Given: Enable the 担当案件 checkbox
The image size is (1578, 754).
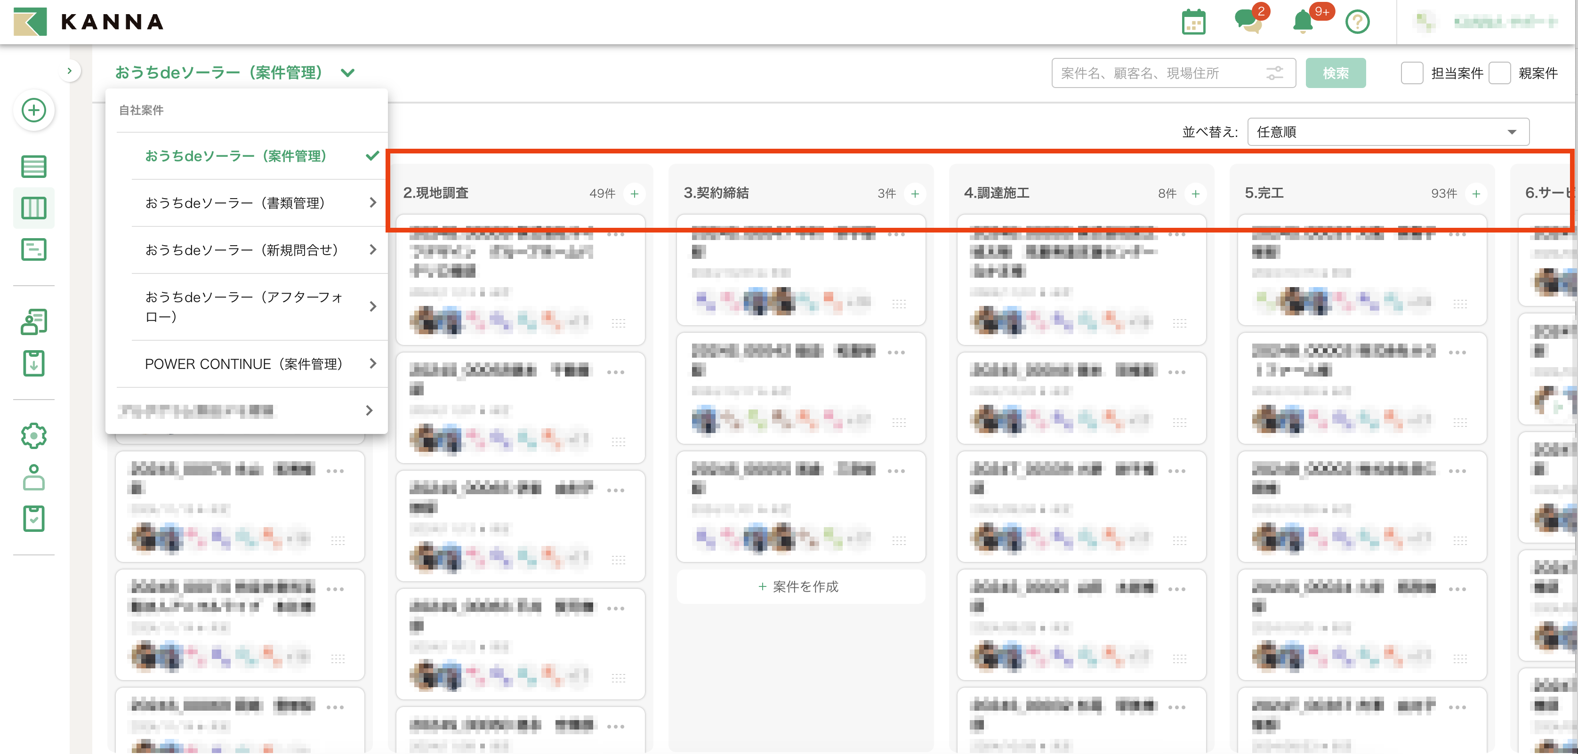Looking at the screenshot, I should point(1411,73).
